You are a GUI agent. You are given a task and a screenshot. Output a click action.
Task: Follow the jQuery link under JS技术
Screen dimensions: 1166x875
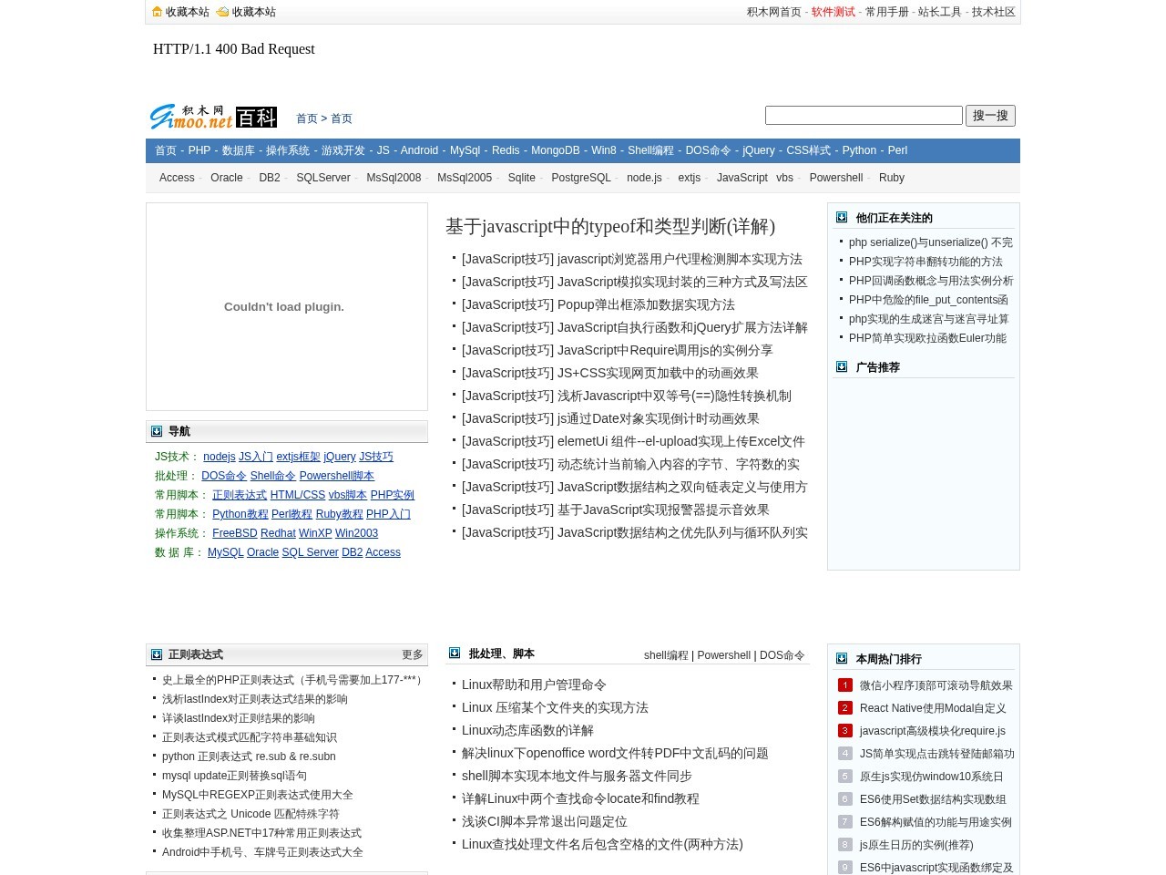pos(339,457)
